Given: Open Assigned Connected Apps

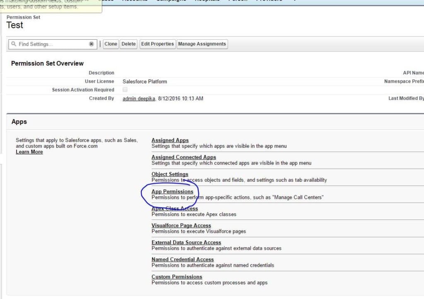Looking at the screenshot, I should (x=183, y=157).
